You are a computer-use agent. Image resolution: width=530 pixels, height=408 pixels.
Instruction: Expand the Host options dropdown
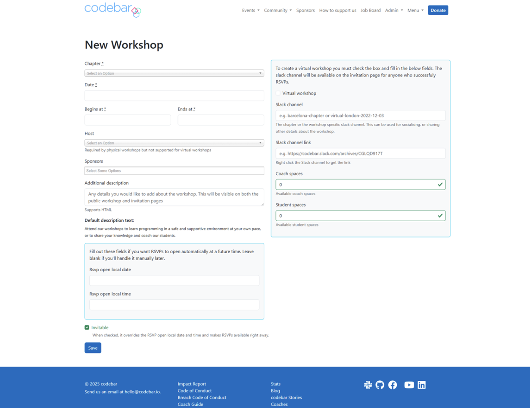pos(174,142)
